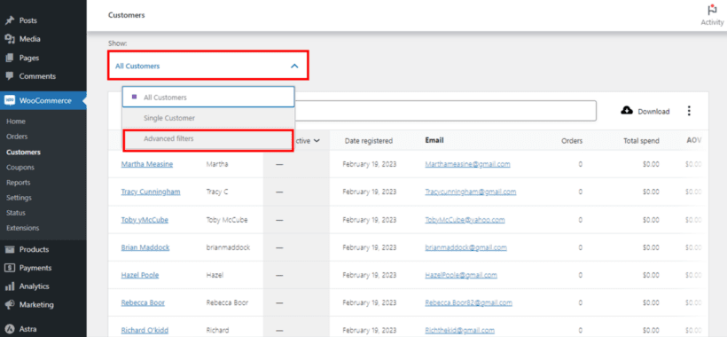The image size is (727, 337).
Task: Click the Pages icon in sidebar
Action: (x=10, y=58)
